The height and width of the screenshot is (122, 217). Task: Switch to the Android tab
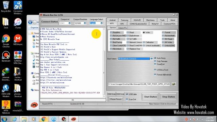[112, 20]
